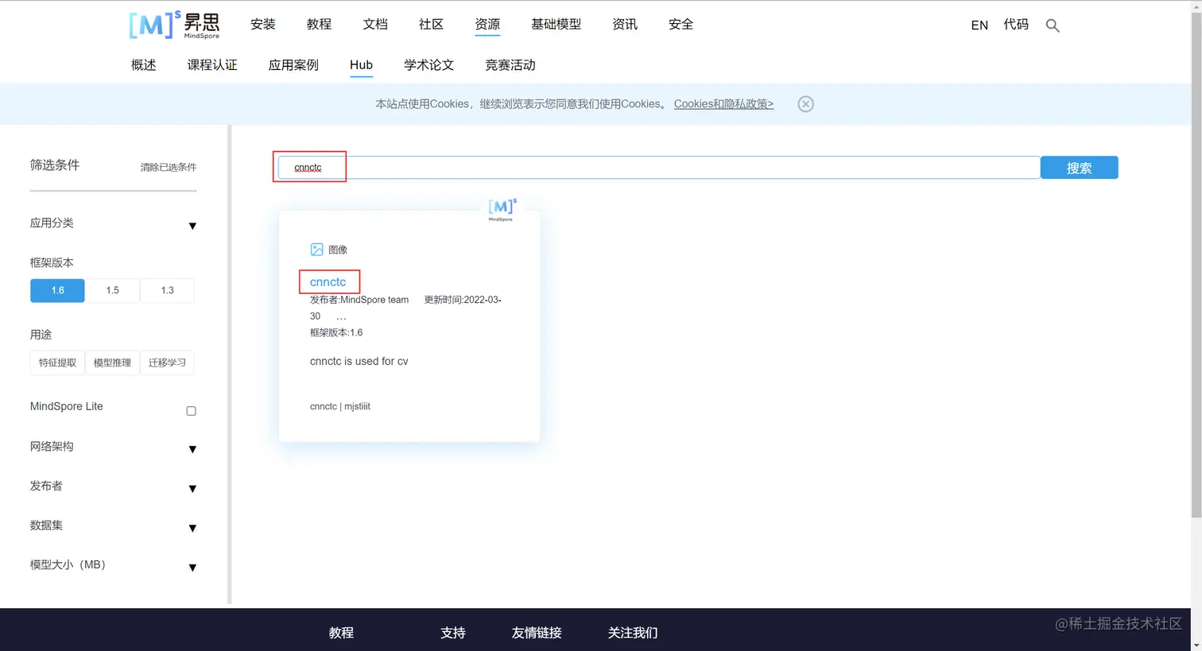
Task: Toggle the 特征提取 usage filter
Action: 57,362
